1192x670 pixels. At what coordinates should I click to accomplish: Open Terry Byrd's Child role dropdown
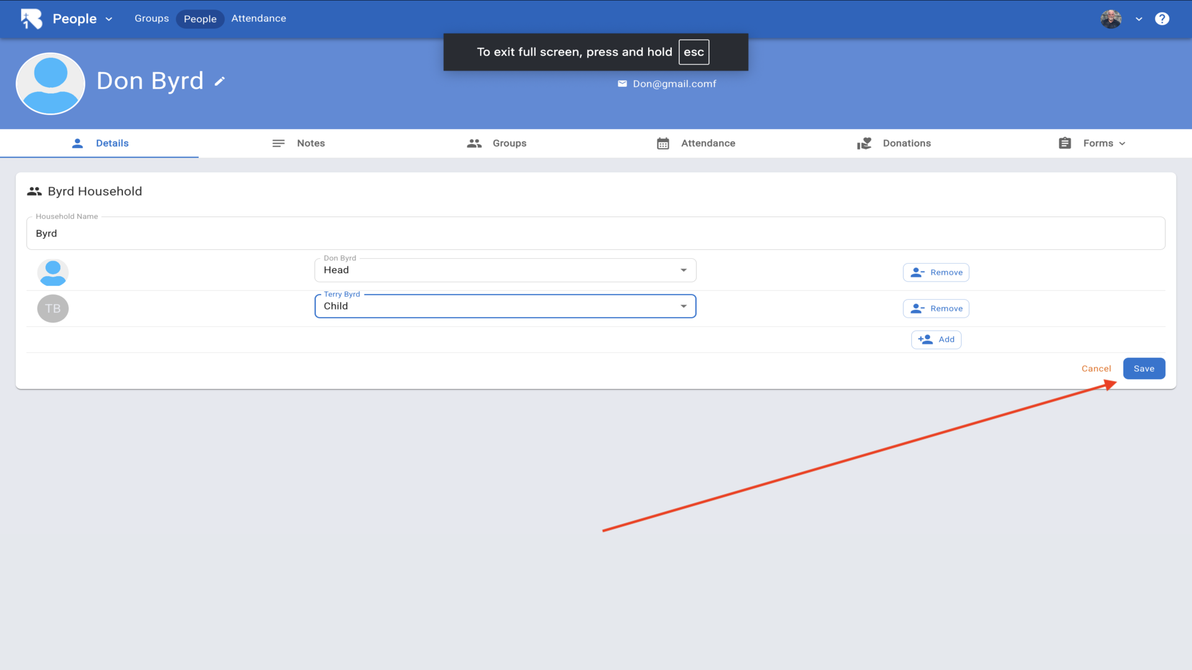click(x=505, y=306)
